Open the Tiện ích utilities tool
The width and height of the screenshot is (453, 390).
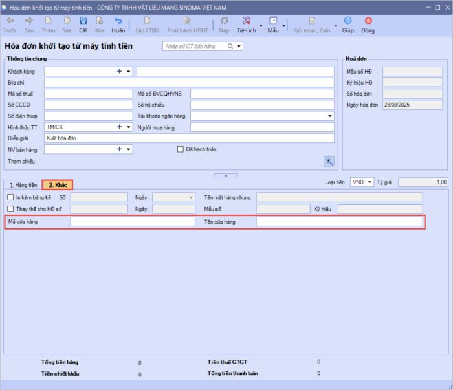[247, 21]
